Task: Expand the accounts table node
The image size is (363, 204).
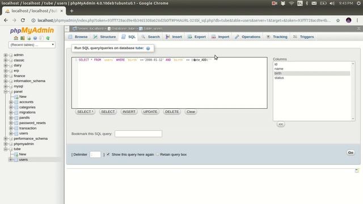Action: [11, 102]
